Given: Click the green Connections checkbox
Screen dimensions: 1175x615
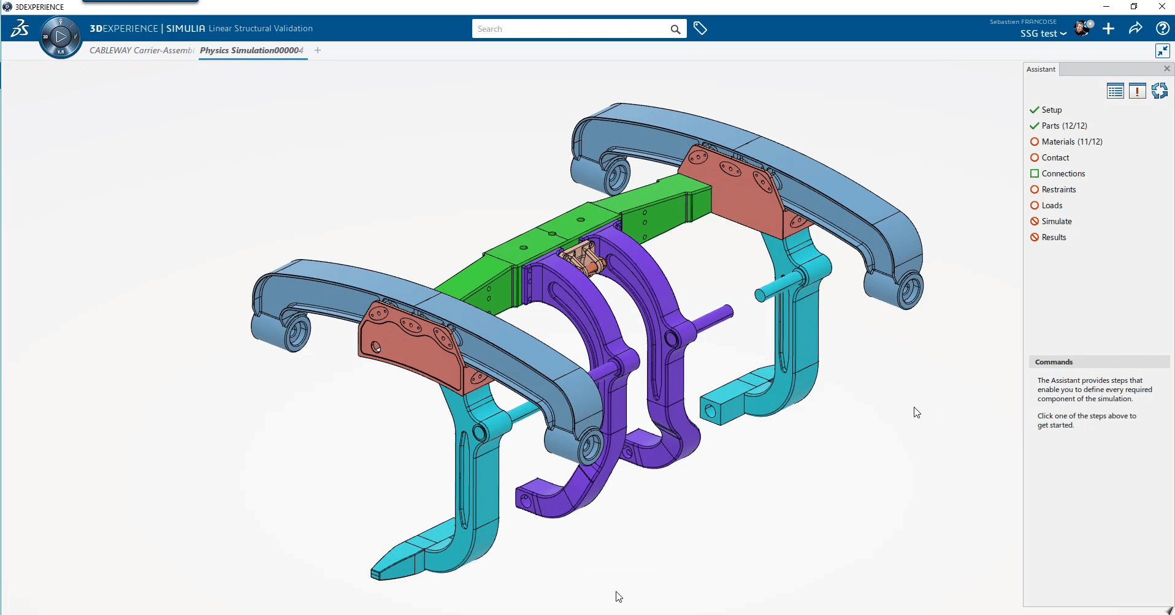Looking at the screenshot, I should [1034, 173].
